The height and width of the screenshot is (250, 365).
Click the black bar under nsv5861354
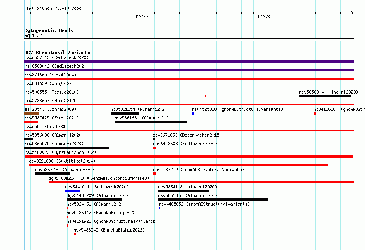(x=125, y=113)
